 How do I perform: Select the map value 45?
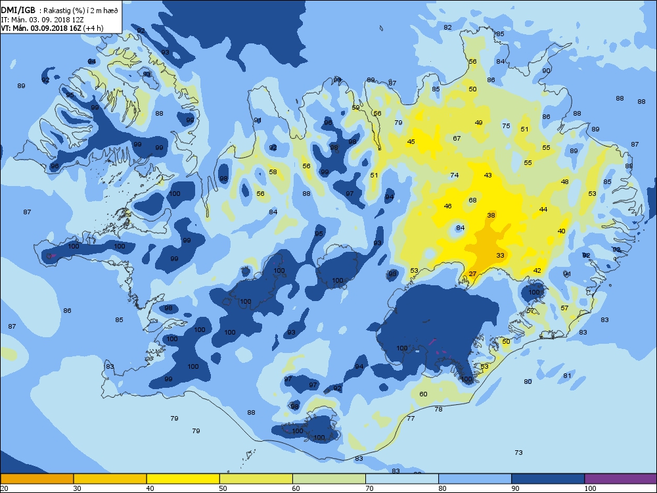point(411,142)
